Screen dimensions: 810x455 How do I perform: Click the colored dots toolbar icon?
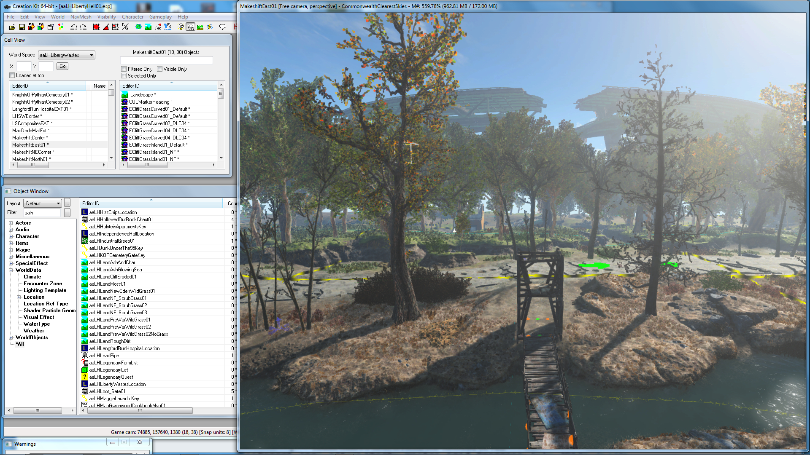[x=61, y=27]
